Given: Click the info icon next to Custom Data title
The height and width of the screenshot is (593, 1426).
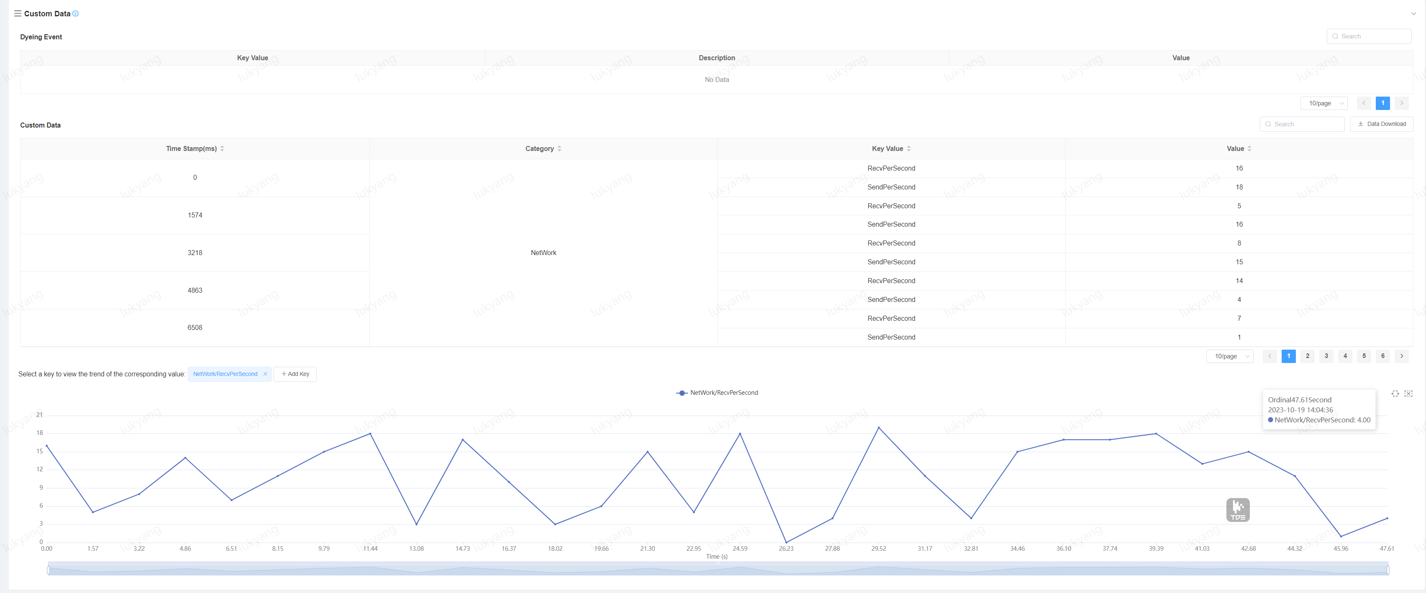Looking at the screenshot, I should pyautogui.click(x=76, y=13).
